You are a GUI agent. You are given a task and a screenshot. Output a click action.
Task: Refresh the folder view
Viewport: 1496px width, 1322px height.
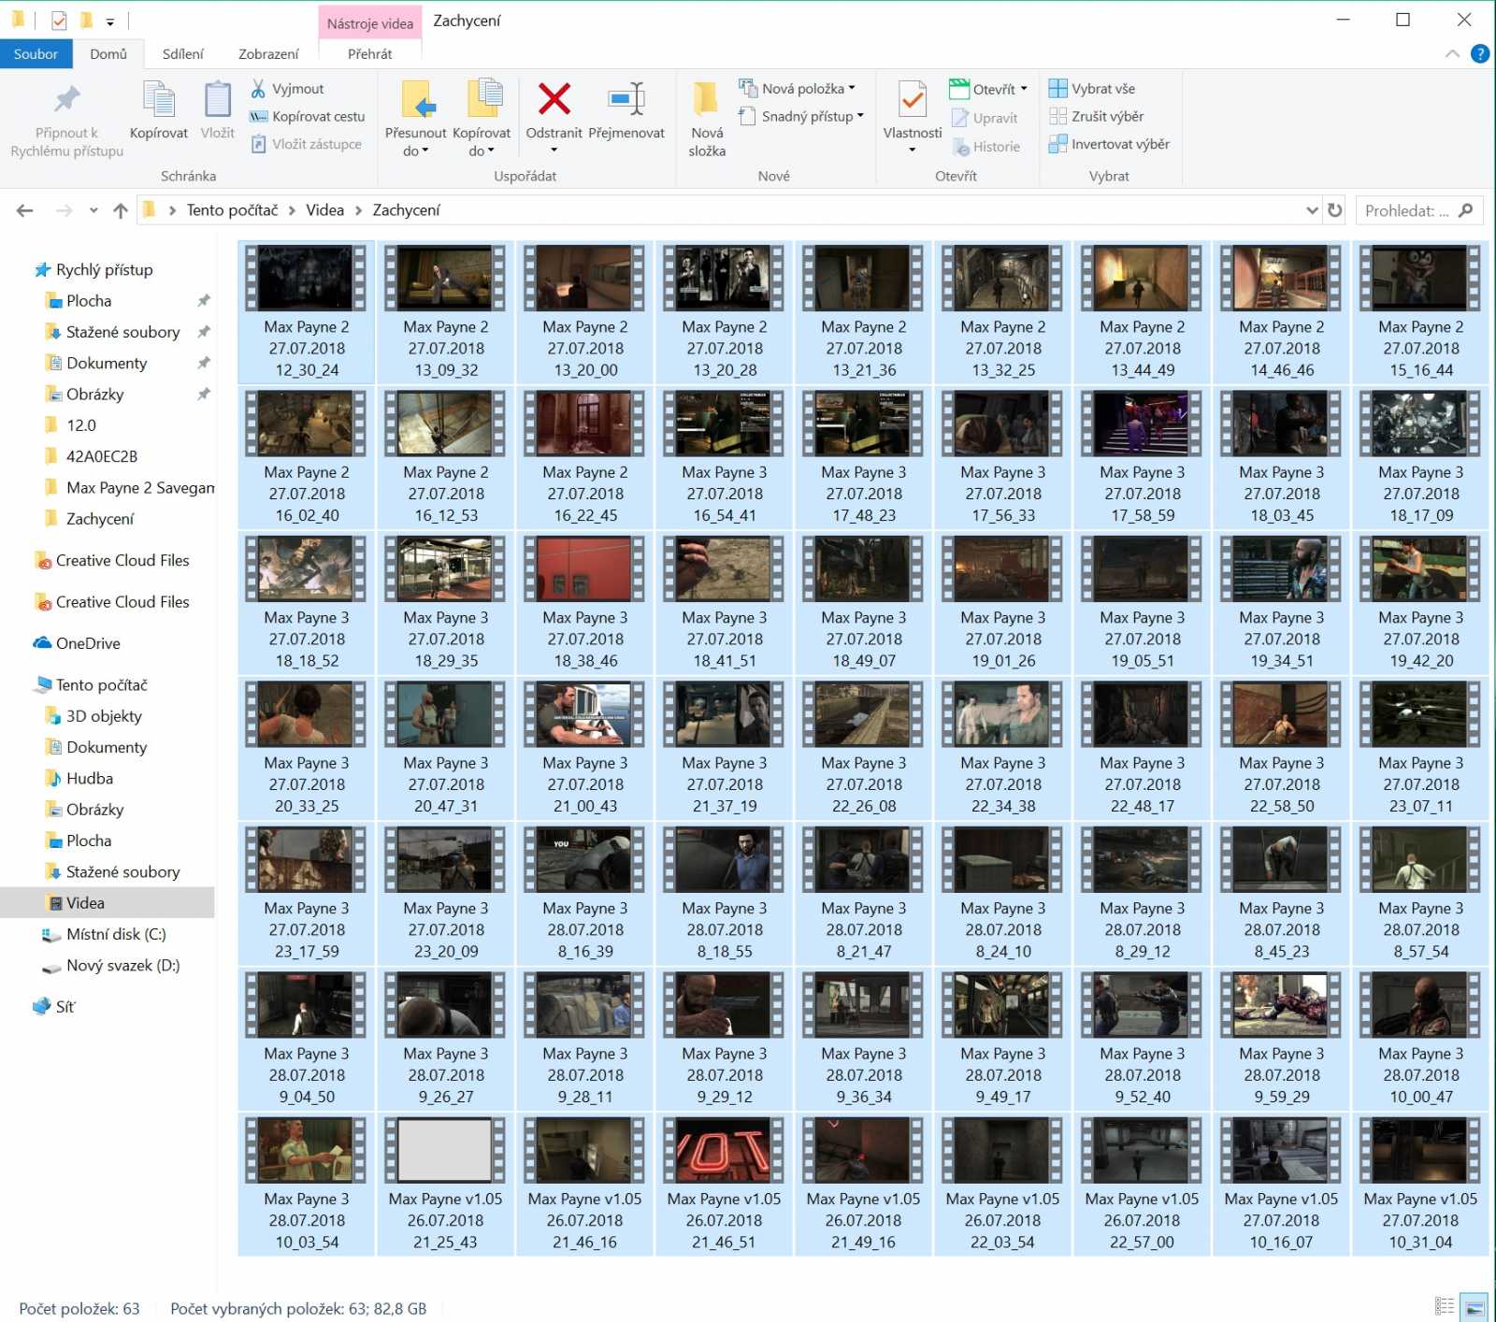coord(1335,210)
